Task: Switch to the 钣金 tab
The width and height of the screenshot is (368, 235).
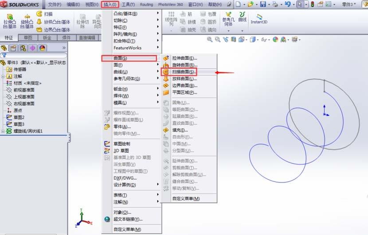Action: pyautogui.click(x=47, y=38)
